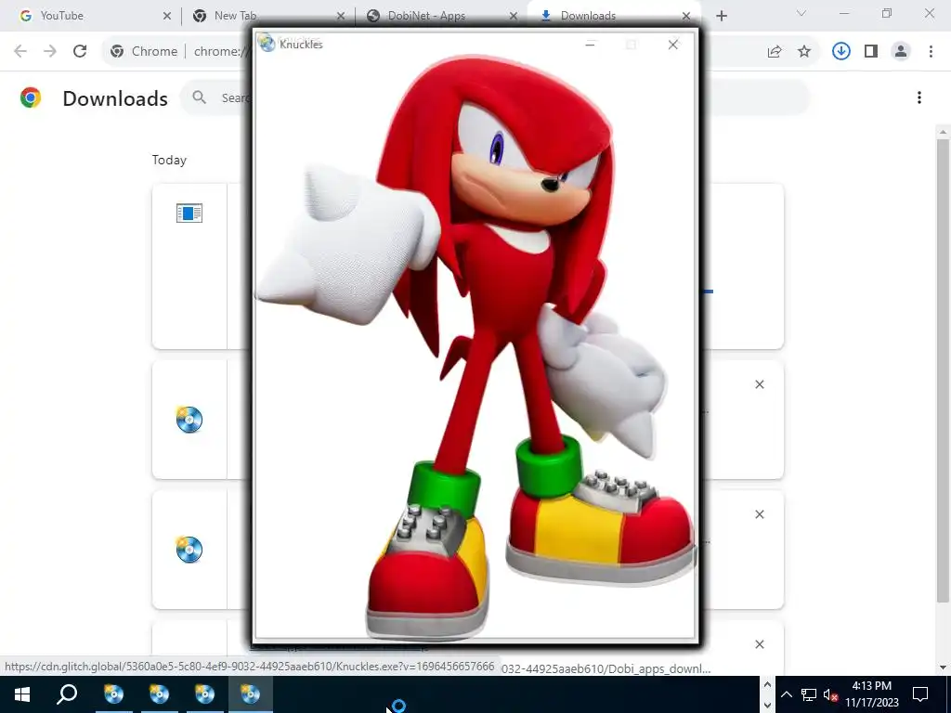Click the third Knuckles taskbar icon

tap(204, 694)
